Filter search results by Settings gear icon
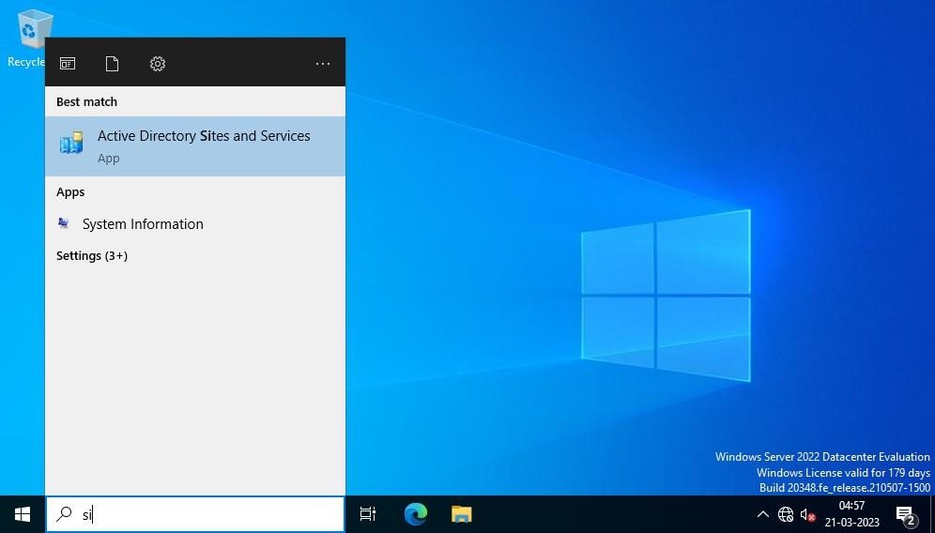Image resolution: width=935 pixels, height=533 pixels. tap(158, 64)
